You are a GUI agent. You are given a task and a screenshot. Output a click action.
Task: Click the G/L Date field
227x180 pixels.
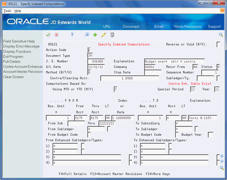click(x=96, y=67)
